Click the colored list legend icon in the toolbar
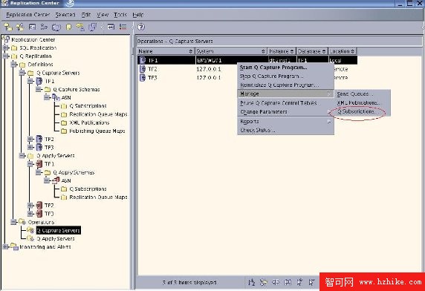The image size is (425, 291). click(123, 27)
